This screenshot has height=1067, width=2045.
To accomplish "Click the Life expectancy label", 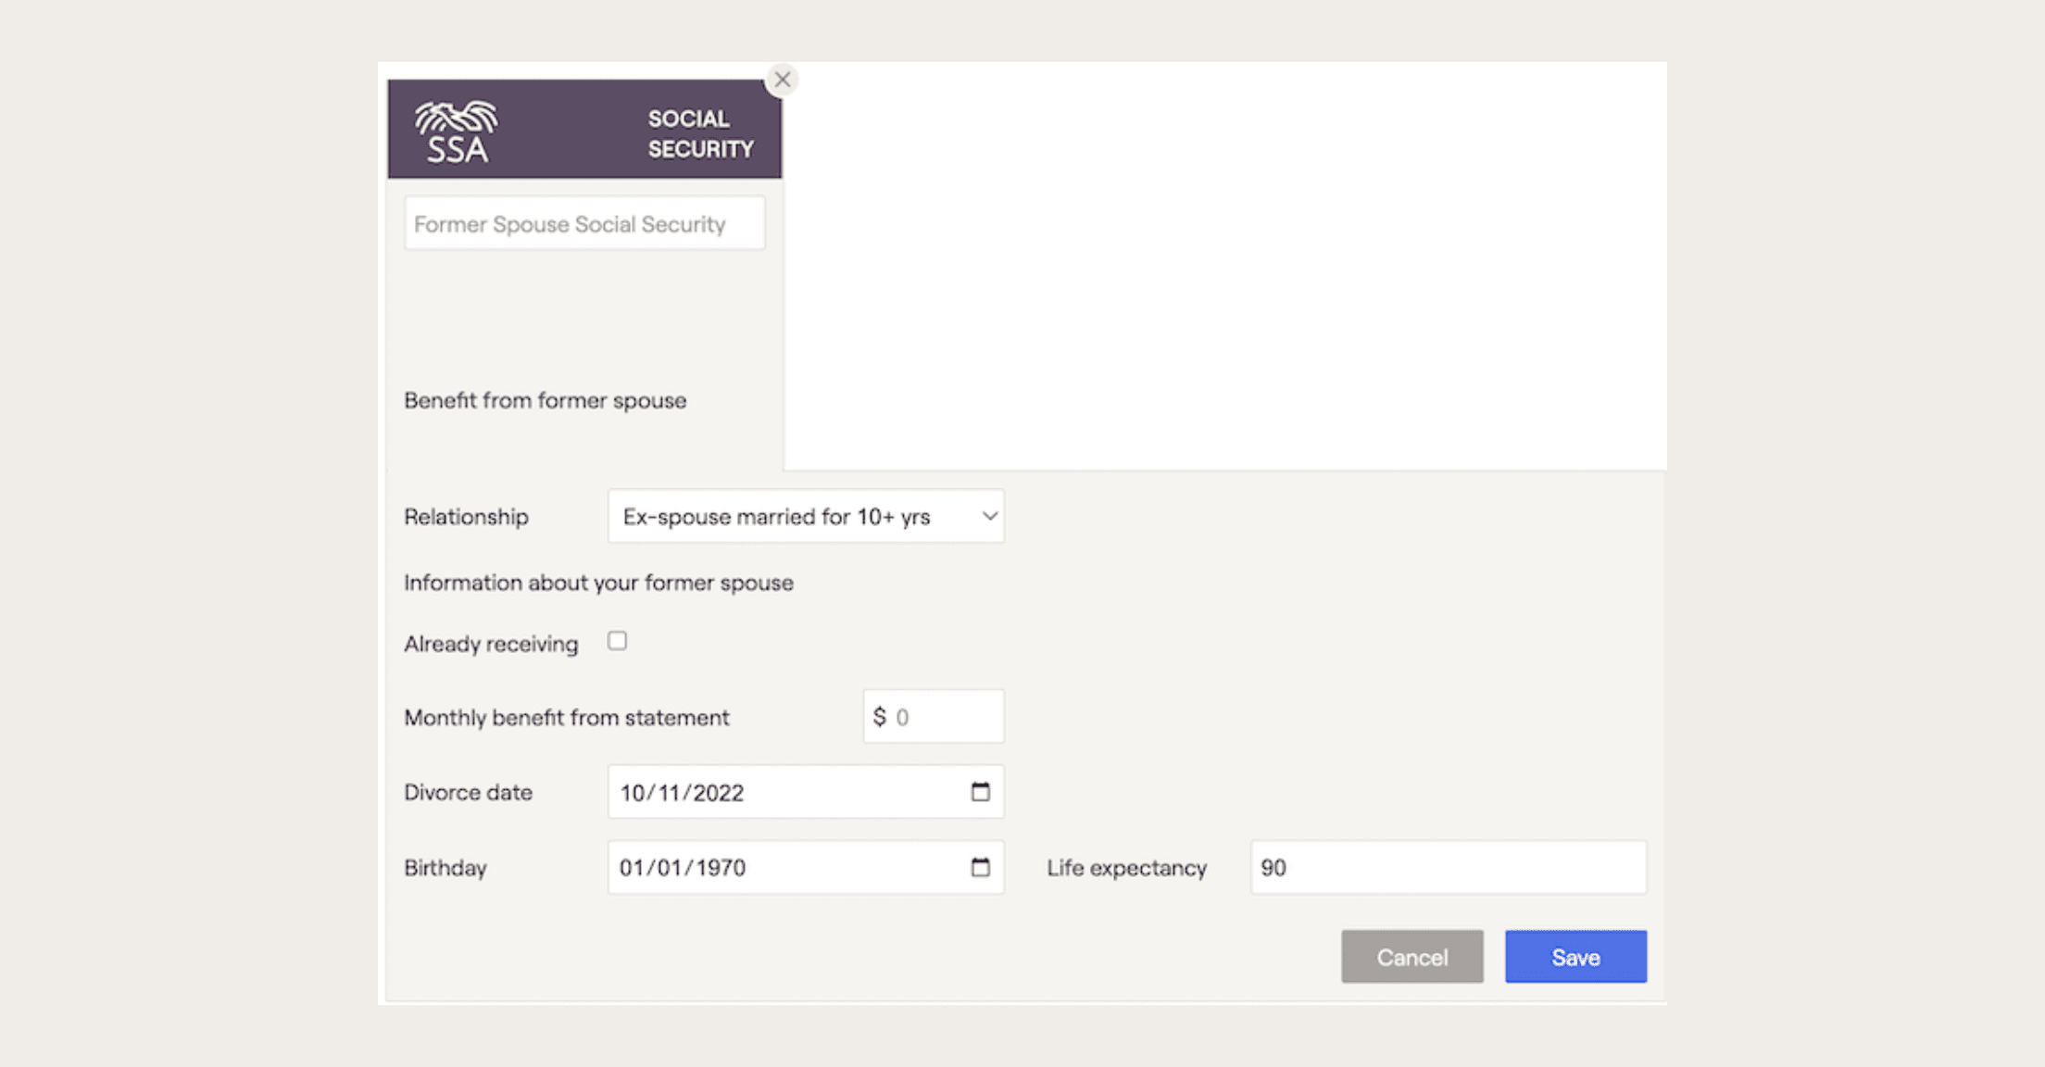I will (1126, 868).
